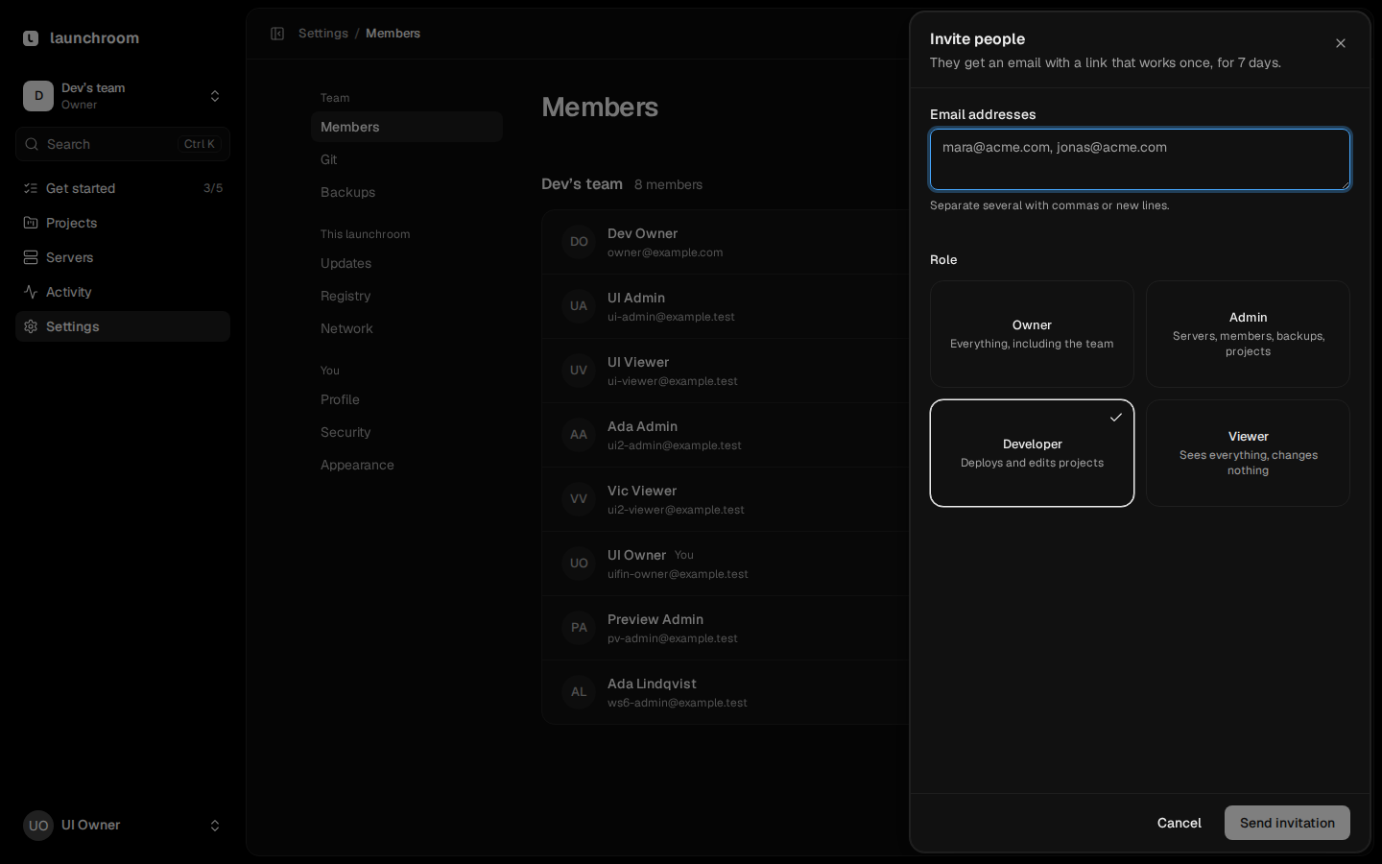Click the VV avatar for Vic Viewer
Image resolution: width=1382 pixels, height=864 pixels.
tap(579, 499)
